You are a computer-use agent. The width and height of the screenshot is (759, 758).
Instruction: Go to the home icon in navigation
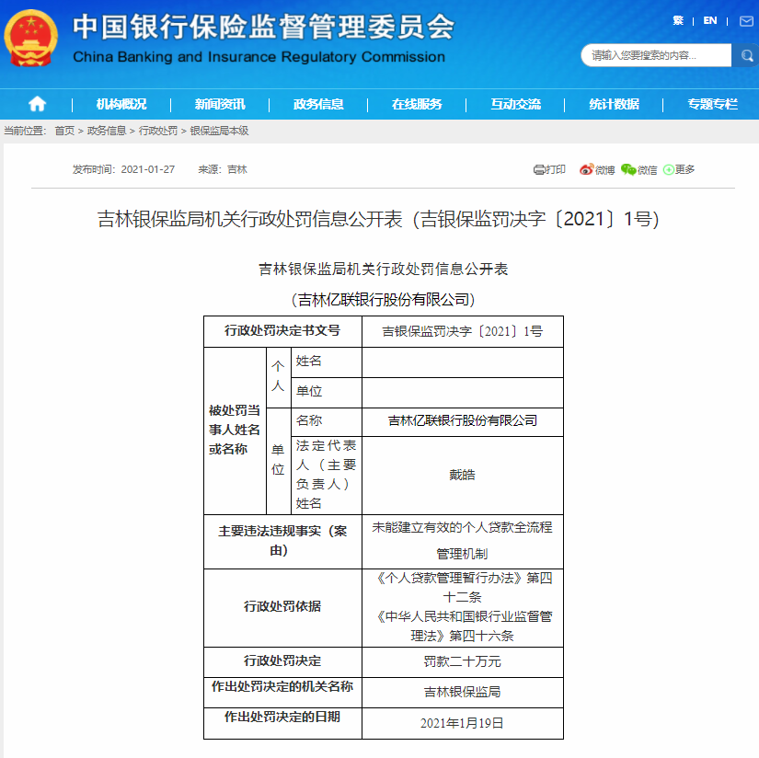coord(38,104)
